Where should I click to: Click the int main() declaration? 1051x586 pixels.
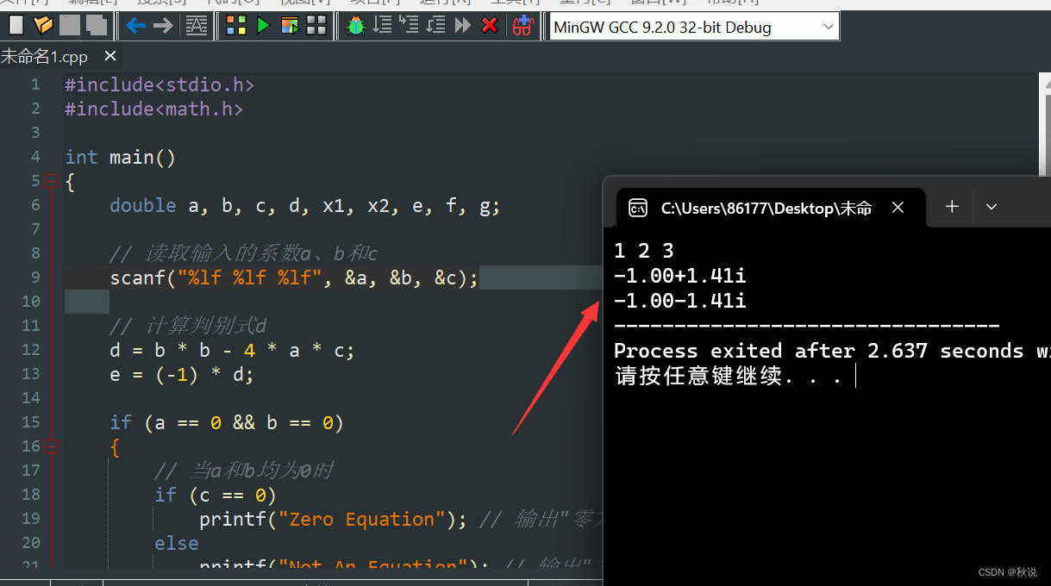tap(121, 157)
